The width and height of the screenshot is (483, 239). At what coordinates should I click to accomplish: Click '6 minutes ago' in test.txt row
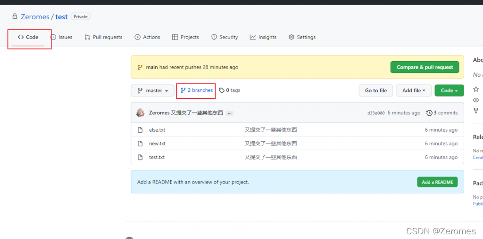click(441, 157)
